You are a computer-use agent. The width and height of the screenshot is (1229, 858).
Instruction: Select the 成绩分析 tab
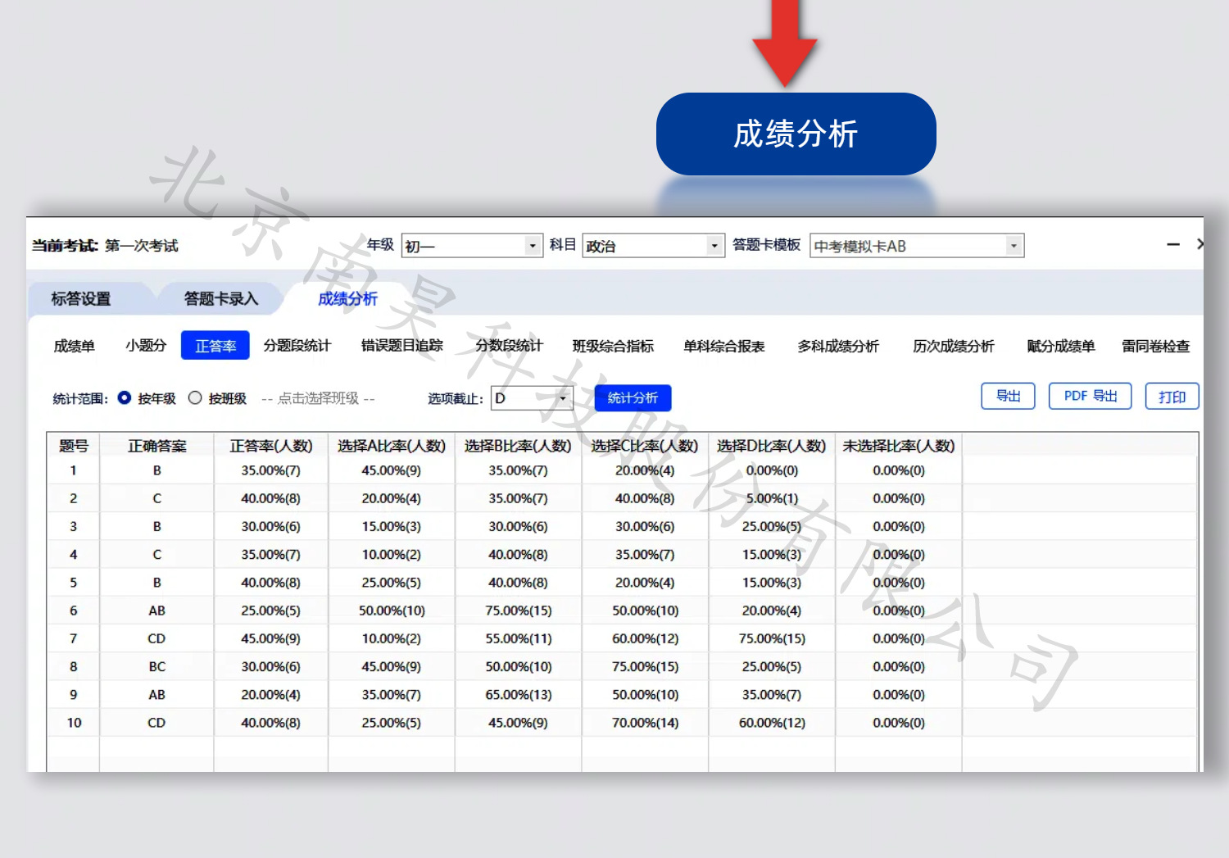click(x=347, y=299)
